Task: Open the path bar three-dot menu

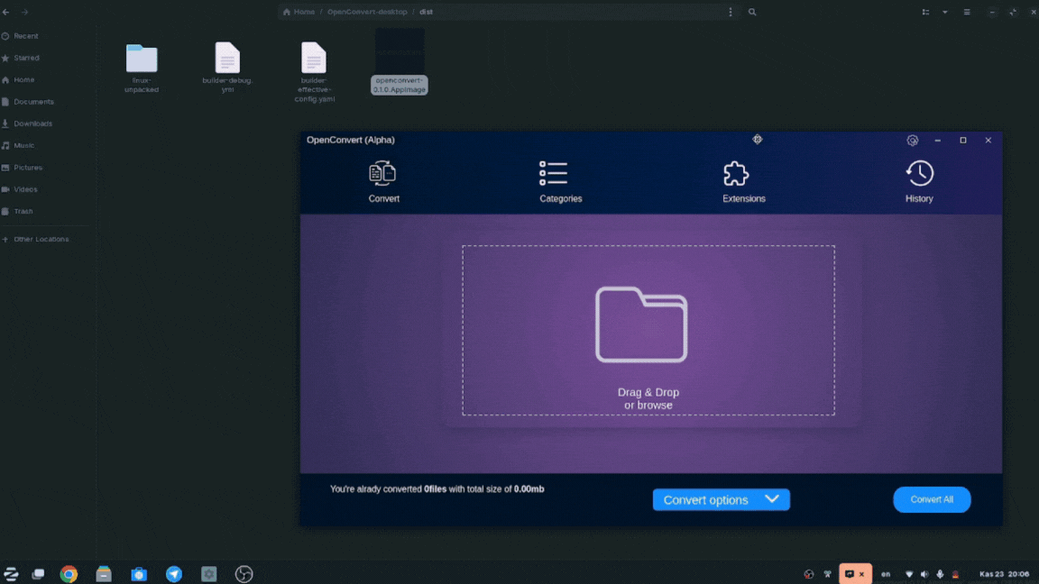Action: pyautogui.click(x=731, y=12)
